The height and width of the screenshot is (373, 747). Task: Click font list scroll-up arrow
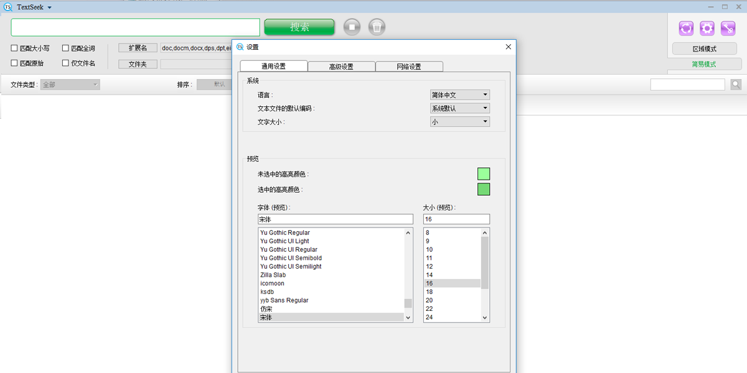pos(408,233)
